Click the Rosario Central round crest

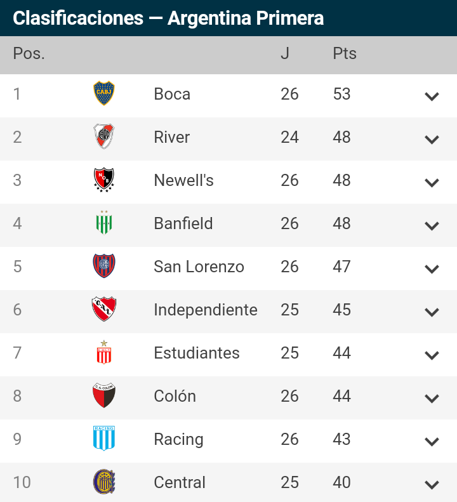click(x=103, y=482)
